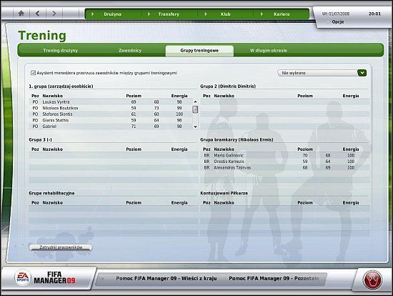Switch to Zawodnicy tab
Image resolution: width=393 pixels, height=296 pixels.
[130, 51]
